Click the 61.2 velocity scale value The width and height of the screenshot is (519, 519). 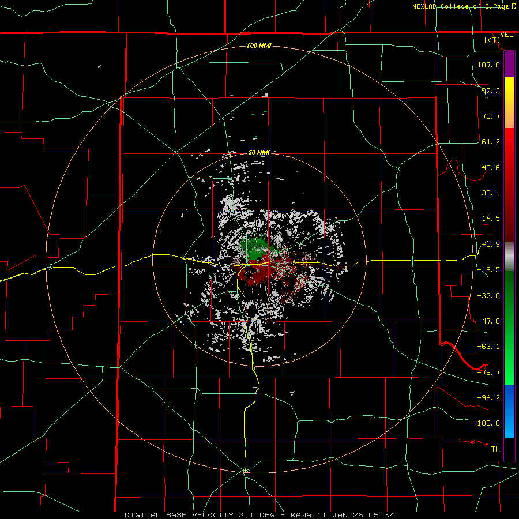click(x=491, y=142)
